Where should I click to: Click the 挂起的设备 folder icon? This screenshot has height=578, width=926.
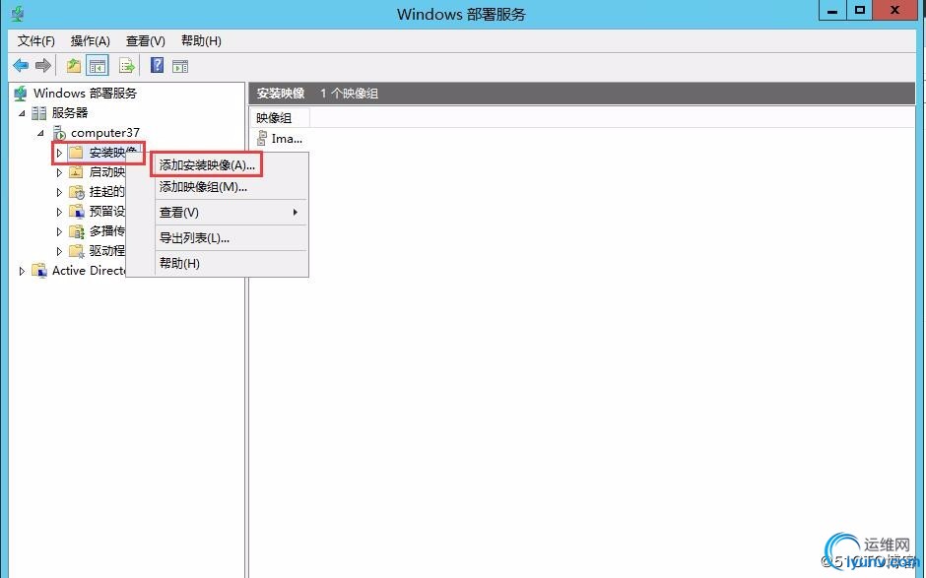pos(76,192)
